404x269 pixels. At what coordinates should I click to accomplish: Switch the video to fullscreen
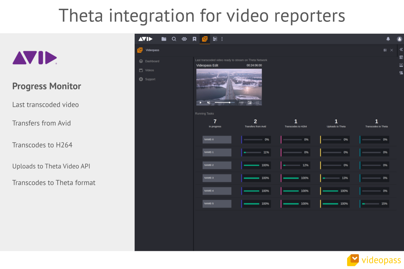[x=258, y=102]
